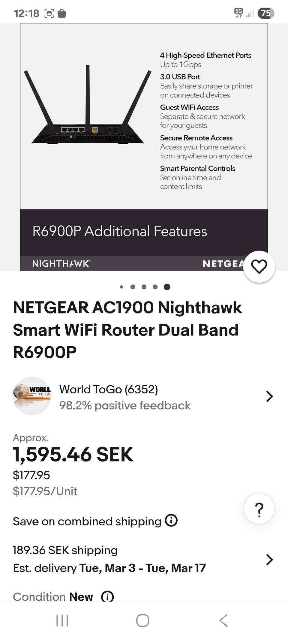This screenshot has width=288, height=640.
Task: Tap the shopping bag status bar icon
Action: coord(62,14)
